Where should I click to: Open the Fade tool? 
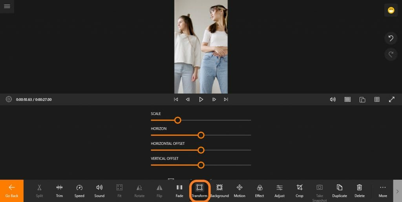(x=179, y=191)
